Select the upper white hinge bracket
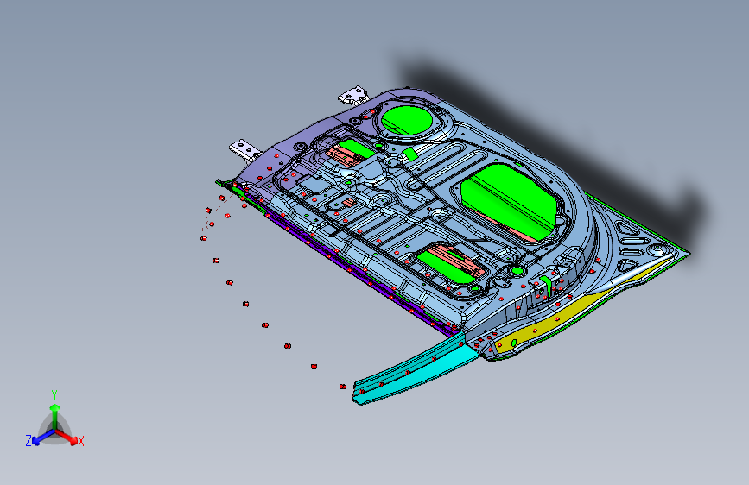 point(354,96)
